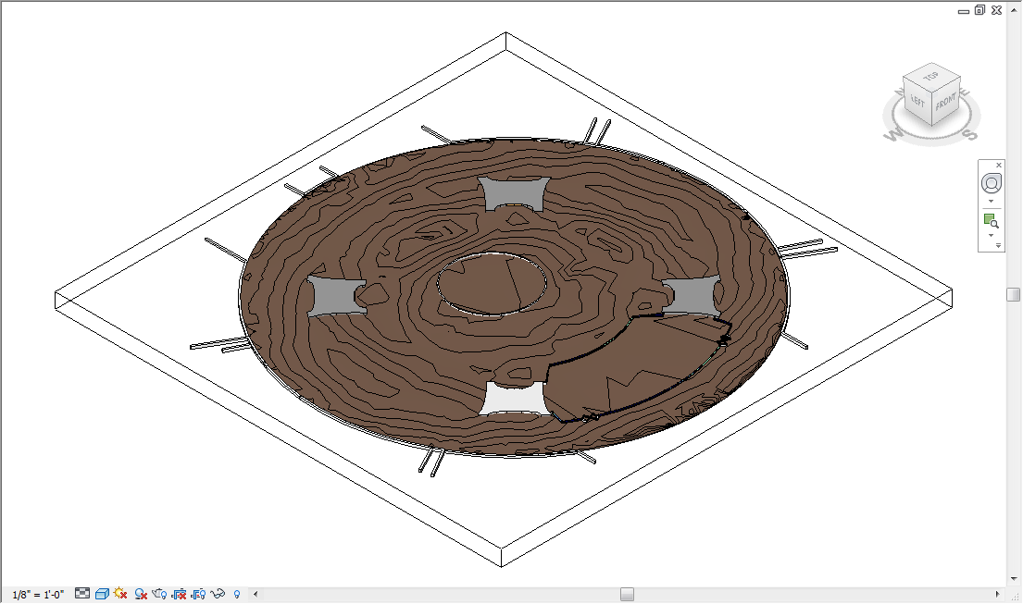Toggle the Sun Path on
The width and height of the screenshot is (1023, 604).
tap(121, 595)
